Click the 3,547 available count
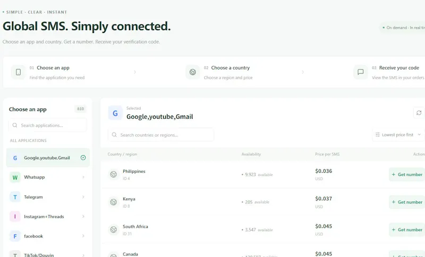 (x=257, y=229)
